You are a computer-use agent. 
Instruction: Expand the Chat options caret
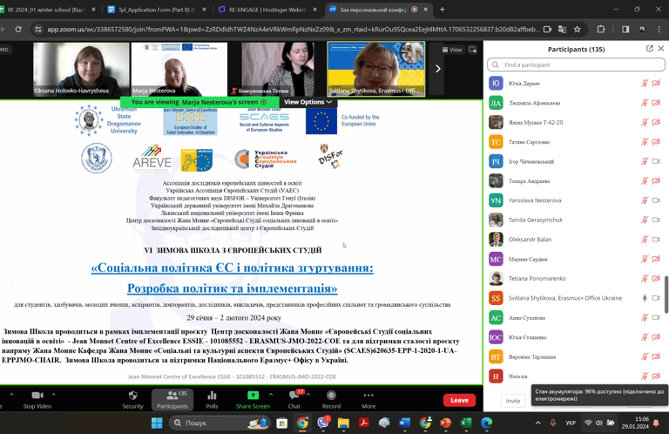[308, 394]
